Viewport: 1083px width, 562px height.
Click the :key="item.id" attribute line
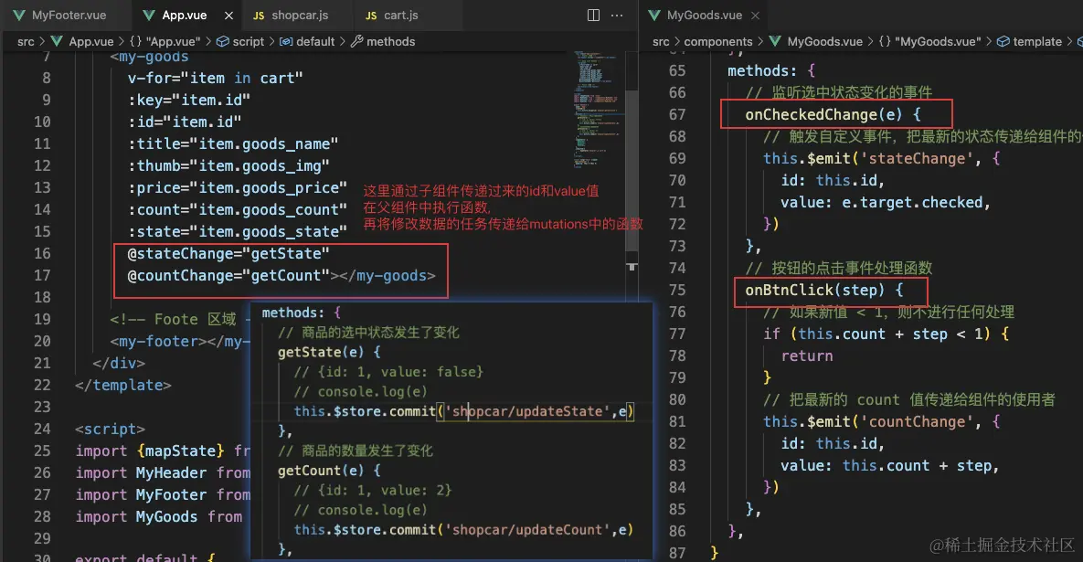pos(188,101)
